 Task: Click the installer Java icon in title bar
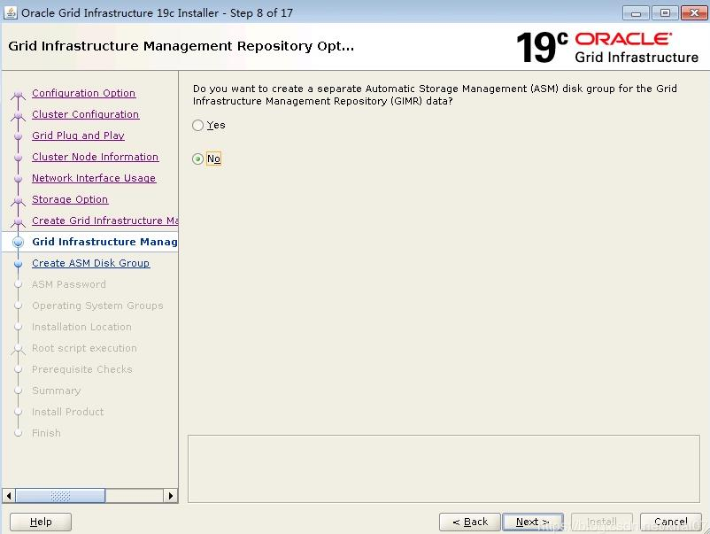(x=11, y=12)
